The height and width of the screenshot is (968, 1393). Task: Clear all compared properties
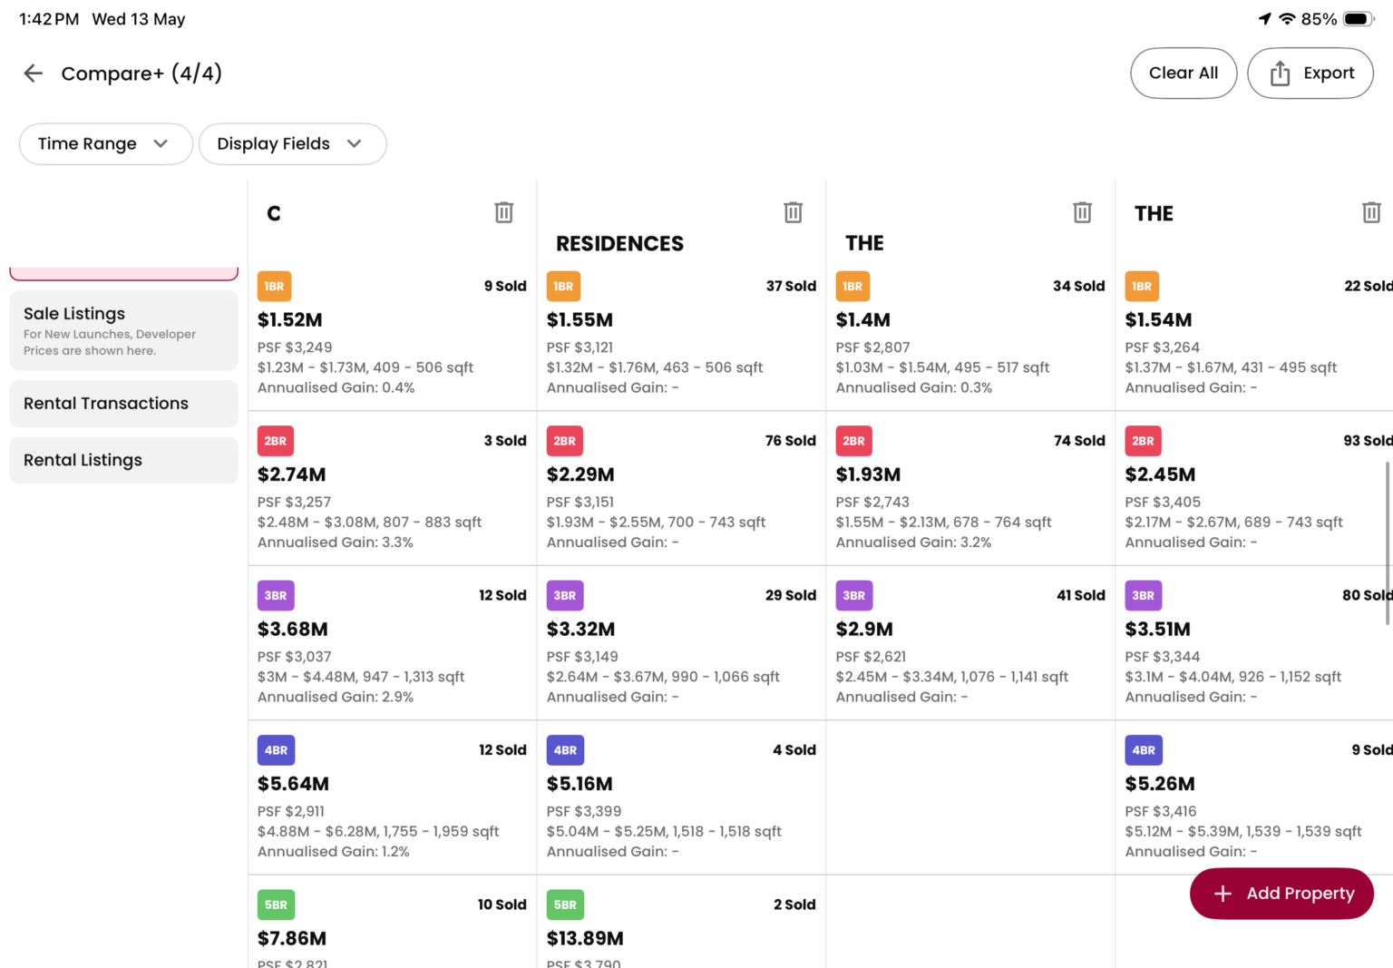[x=1184, y=73]
